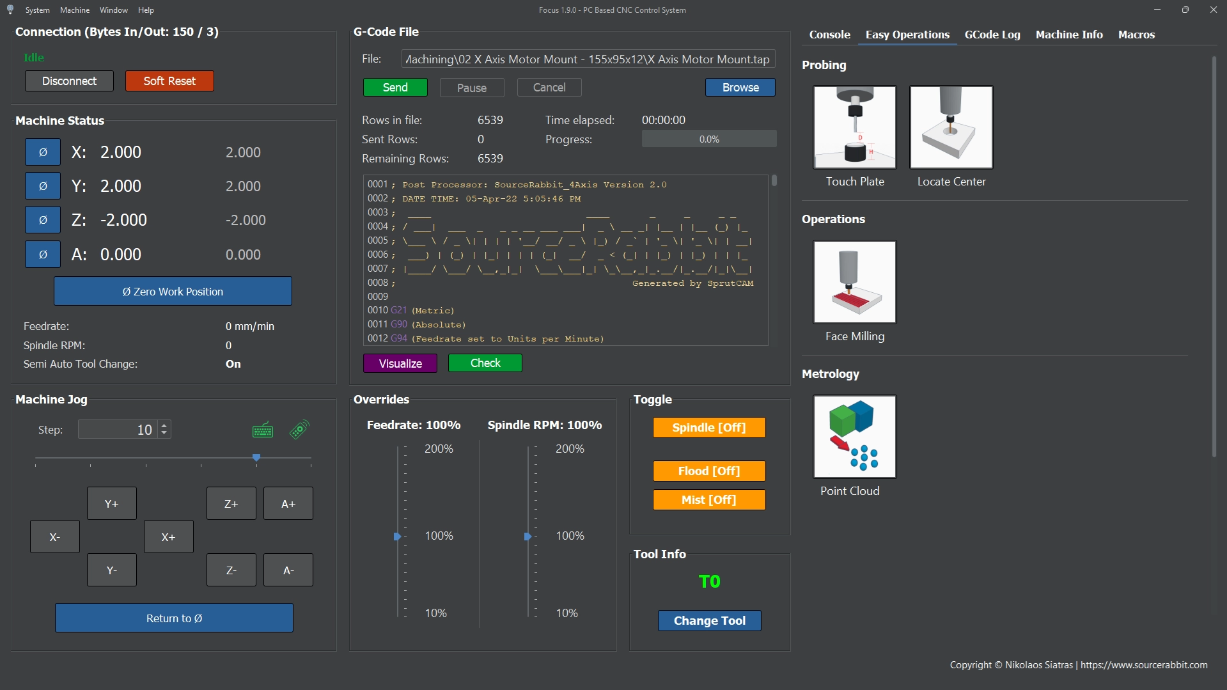Viewport: 1227px width, 690px height.
Task: Click the remote controller jog icon
Action: pyautogui.click(x=299, y=430)
